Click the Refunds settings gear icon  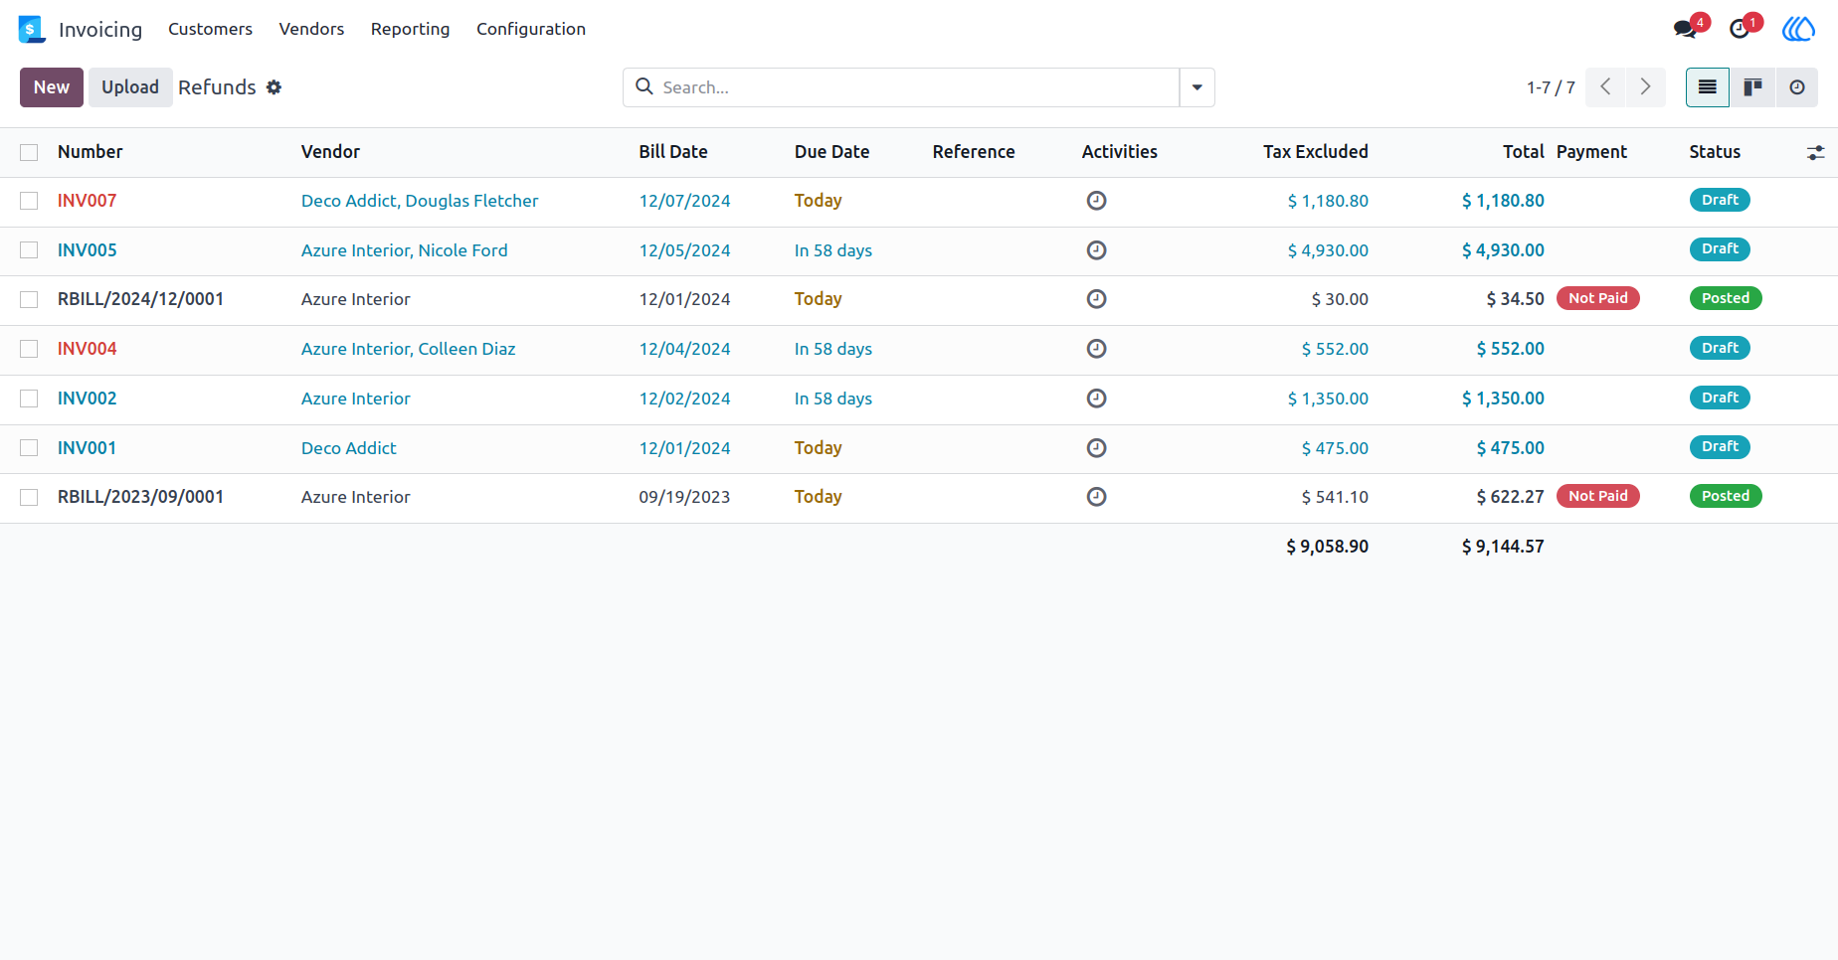274,87
